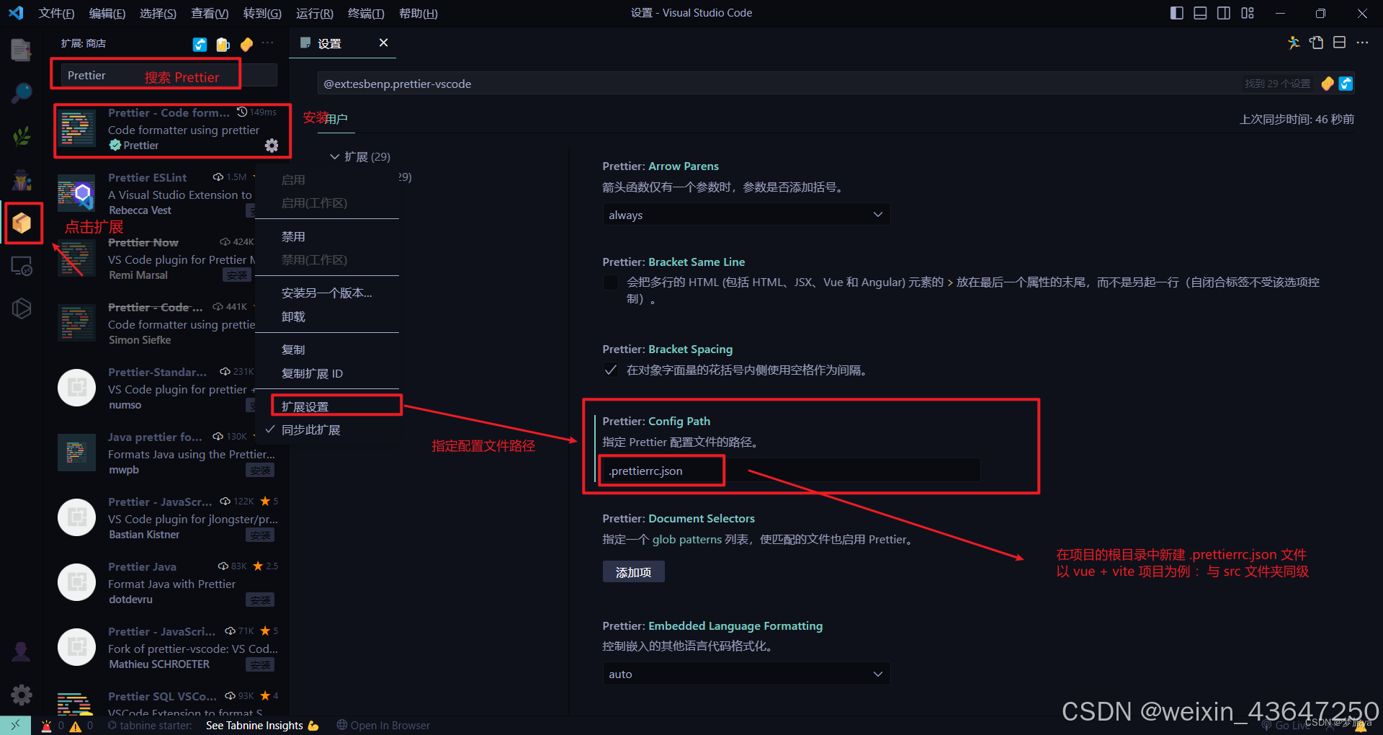Toggle 同步此扩展 in the context menu
The image size is (1383, 735).
coord(328,429)
